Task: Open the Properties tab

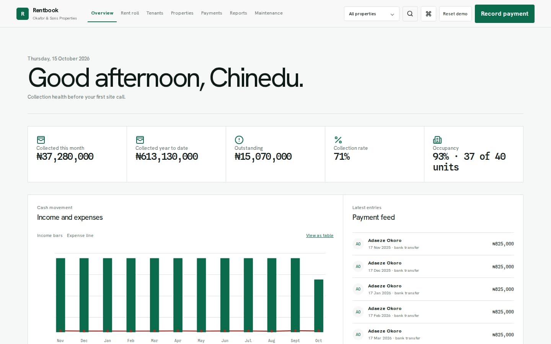Action: (x=182, y=13)
